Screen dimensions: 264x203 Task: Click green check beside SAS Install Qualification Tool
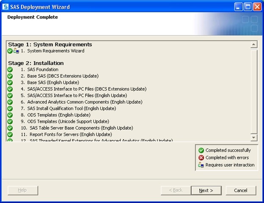(10, 109)
